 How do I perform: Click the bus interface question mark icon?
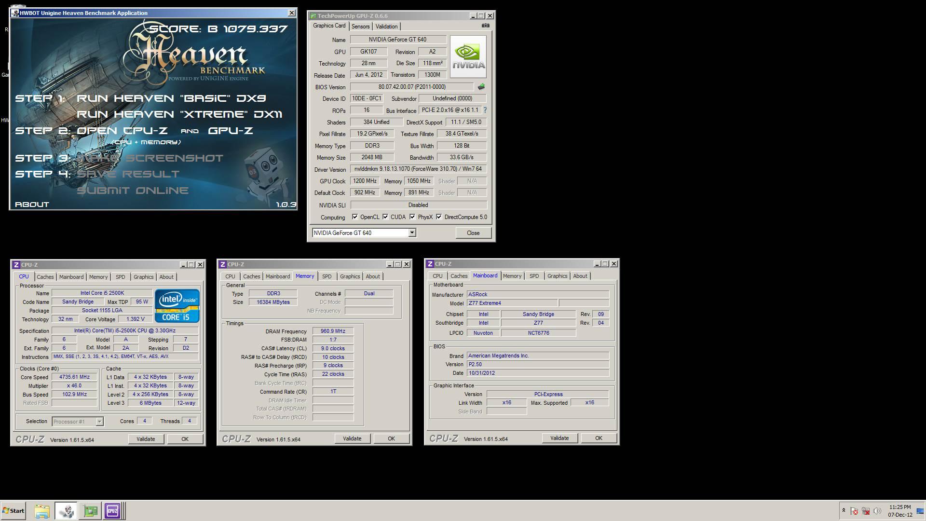click(485, 110)
